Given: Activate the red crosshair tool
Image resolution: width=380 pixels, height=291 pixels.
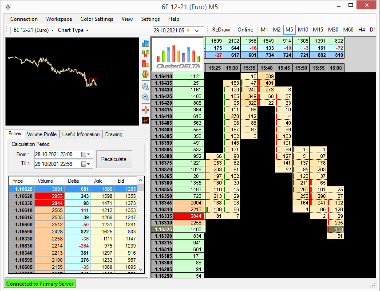Looking at the screenshot, I should (145, 109).
